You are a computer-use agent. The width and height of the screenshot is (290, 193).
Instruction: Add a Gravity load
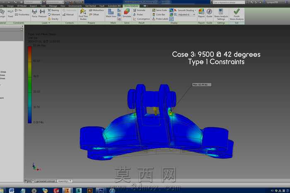(x=53, y=19)
